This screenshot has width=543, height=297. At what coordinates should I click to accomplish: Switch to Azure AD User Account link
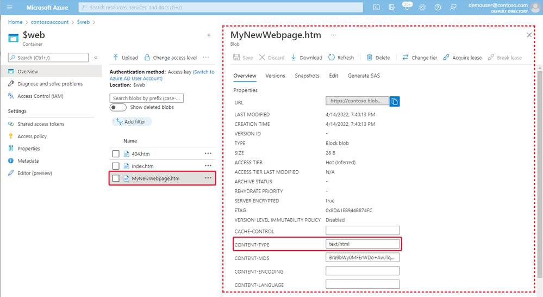(x=162, y=75)
